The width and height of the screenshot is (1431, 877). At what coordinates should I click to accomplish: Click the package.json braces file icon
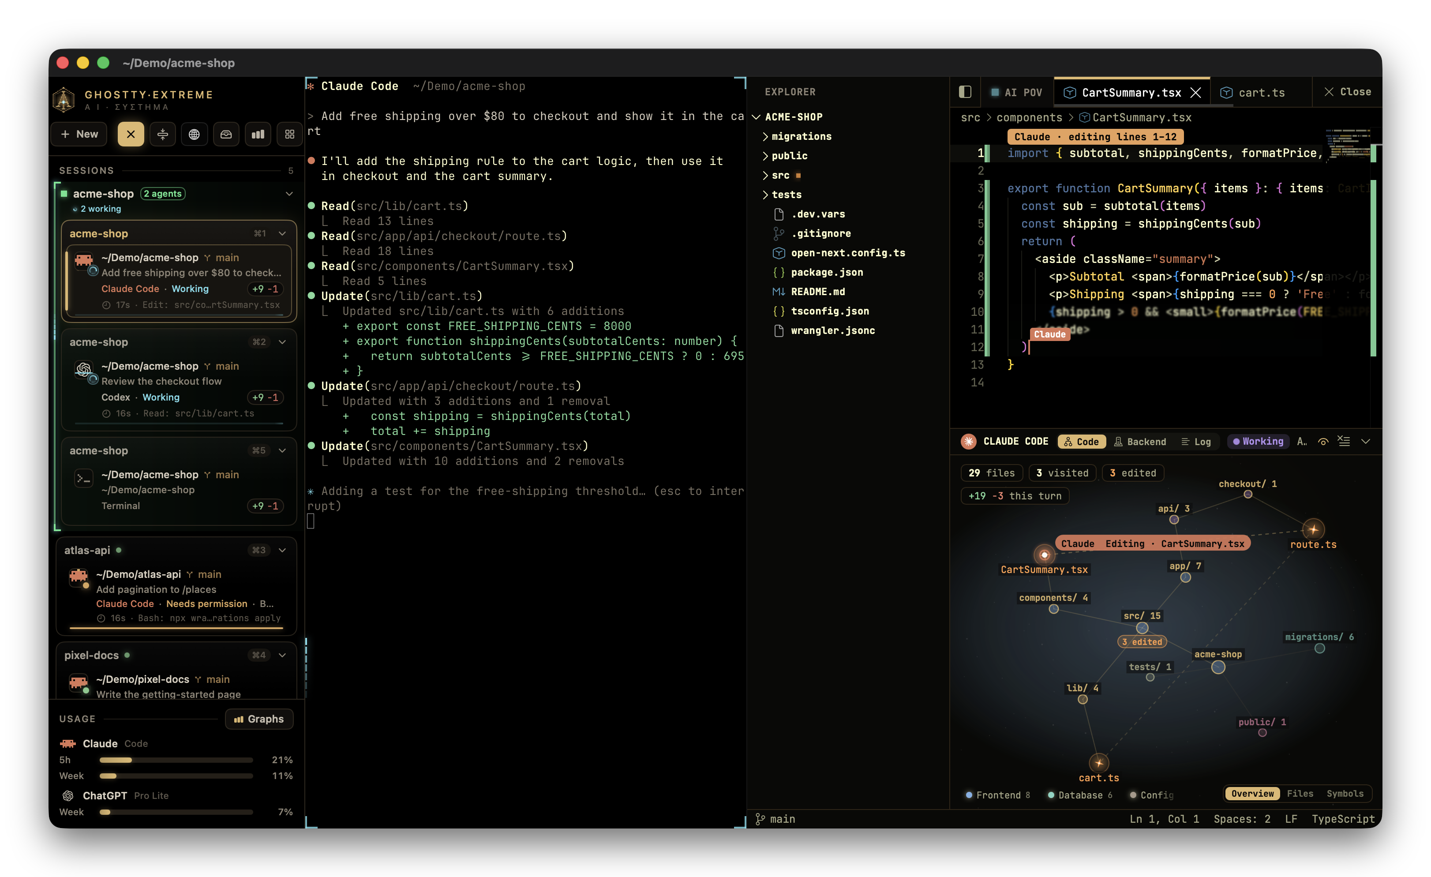pyautogui.click(x=778, y=272)
